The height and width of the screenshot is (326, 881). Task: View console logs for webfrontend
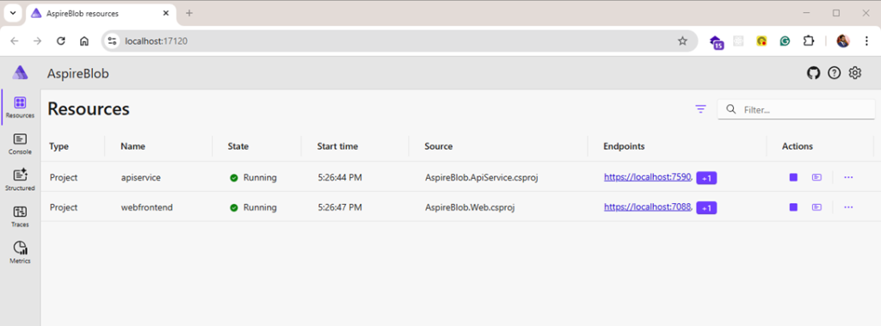pos(817,206)
